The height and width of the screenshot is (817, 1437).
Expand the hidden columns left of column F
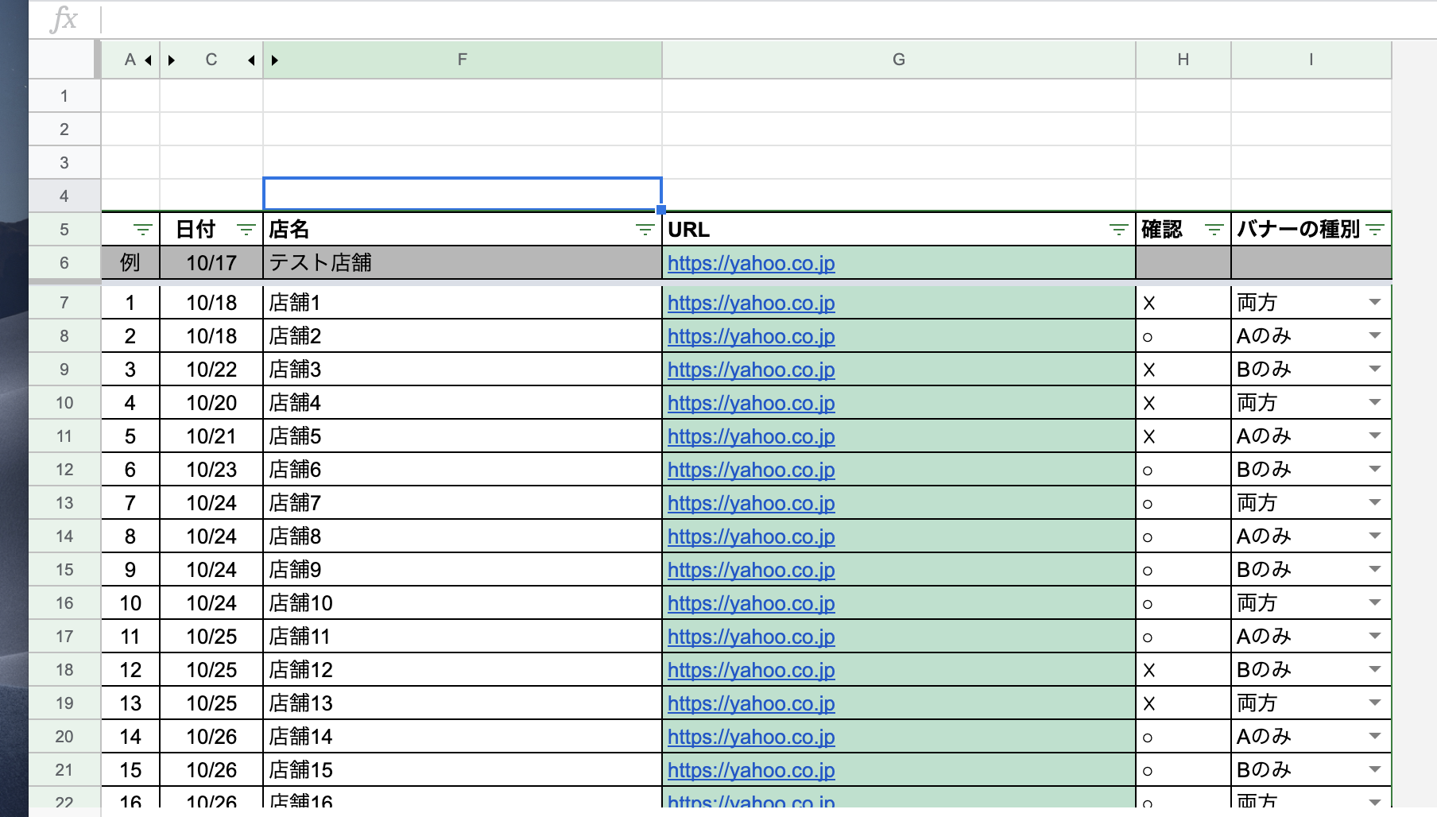tap(273, 60)
